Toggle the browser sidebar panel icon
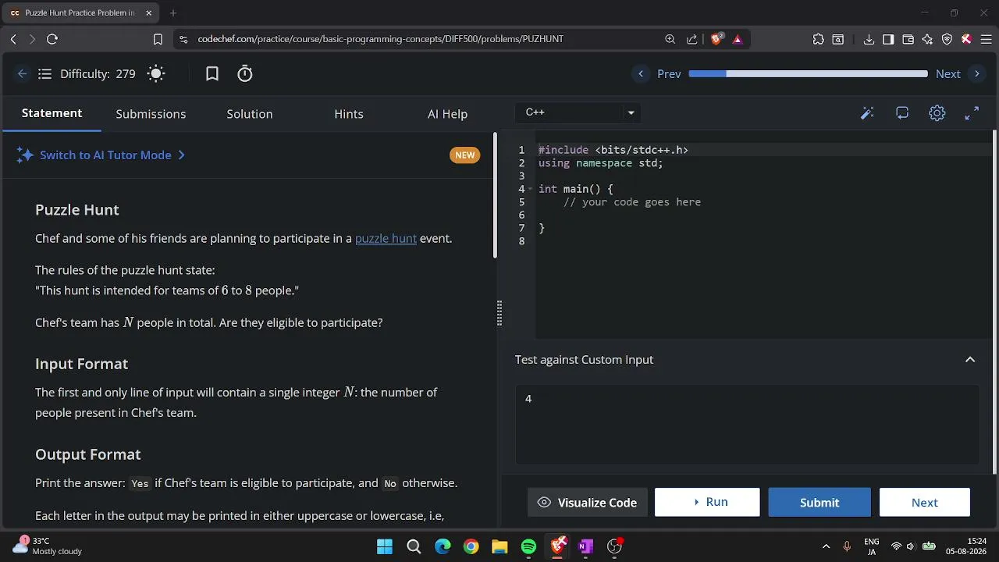 tap(888, 39)
